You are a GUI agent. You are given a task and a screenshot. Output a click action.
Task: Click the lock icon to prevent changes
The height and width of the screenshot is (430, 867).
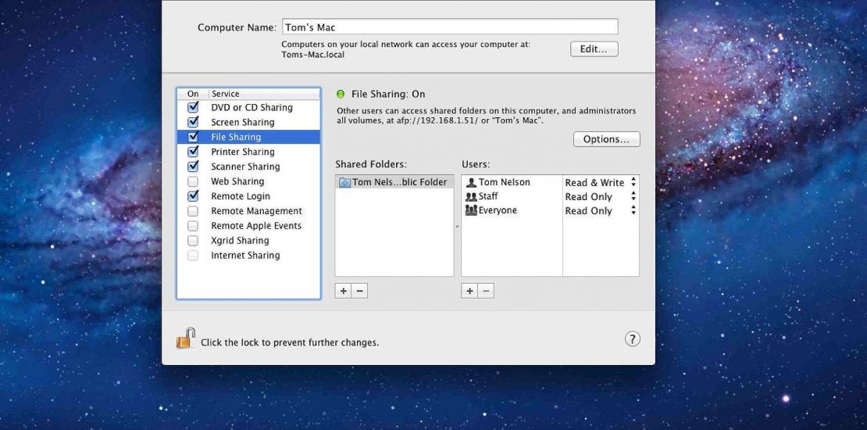point(185,339)
